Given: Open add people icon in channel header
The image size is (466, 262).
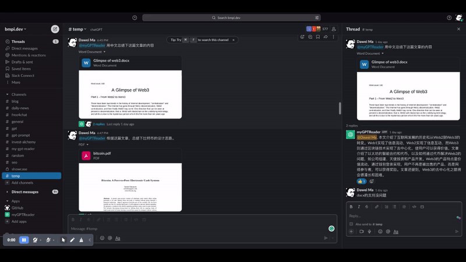Looking at the screenshot, I should click(x=334, y=29).
